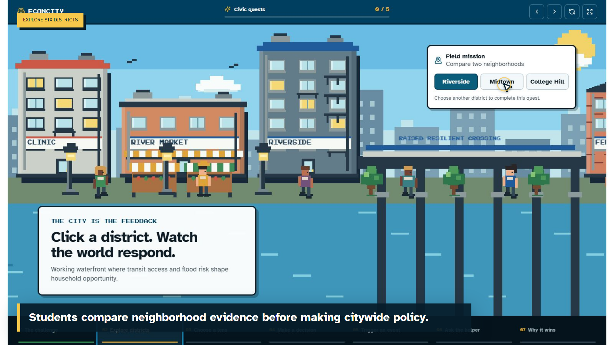Click the 'Working waterfront' description text
Screen dimensions: 614x345
[140, 274]
